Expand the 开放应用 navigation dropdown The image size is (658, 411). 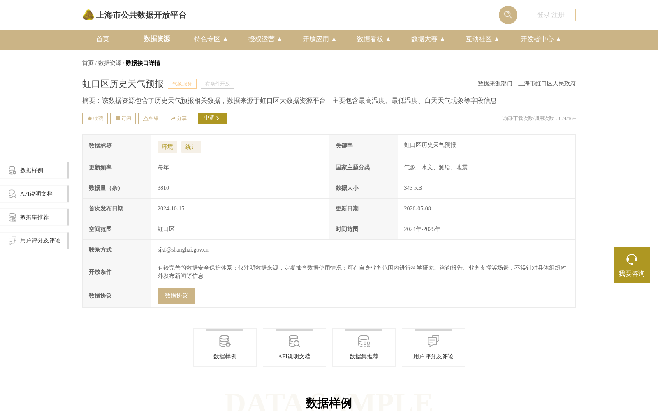[x=320, y=39]
